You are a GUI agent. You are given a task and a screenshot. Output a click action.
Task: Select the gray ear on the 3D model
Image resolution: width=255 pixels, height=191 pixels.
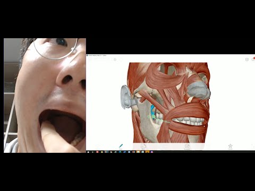click(126, 97)
